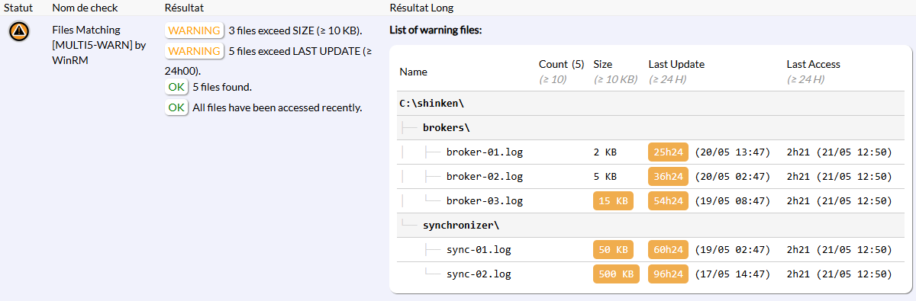Click the OK badge for 5 files found
Viewport: 916px width, 301px height.
(176, 87)
